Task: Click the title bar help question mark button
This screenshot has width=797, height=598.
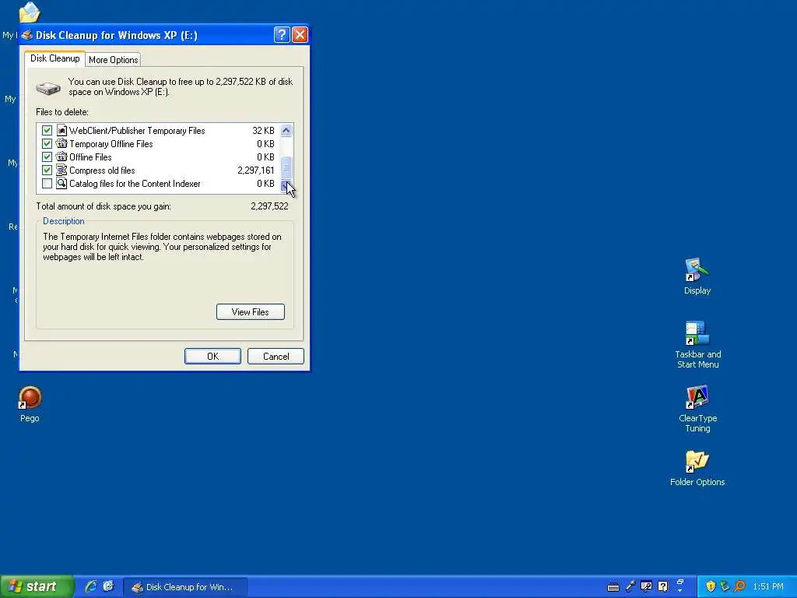Action: point(282,34)
